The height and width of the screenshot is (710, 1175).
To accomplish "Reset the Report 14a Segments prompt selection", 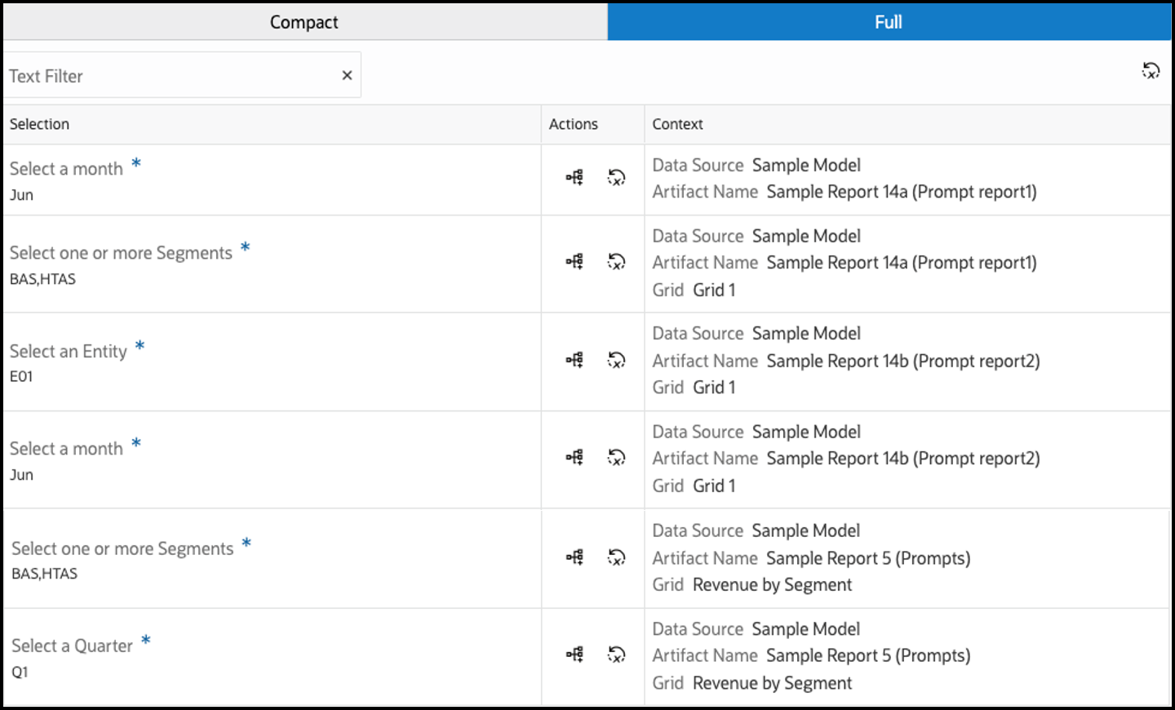I will 616,261.
